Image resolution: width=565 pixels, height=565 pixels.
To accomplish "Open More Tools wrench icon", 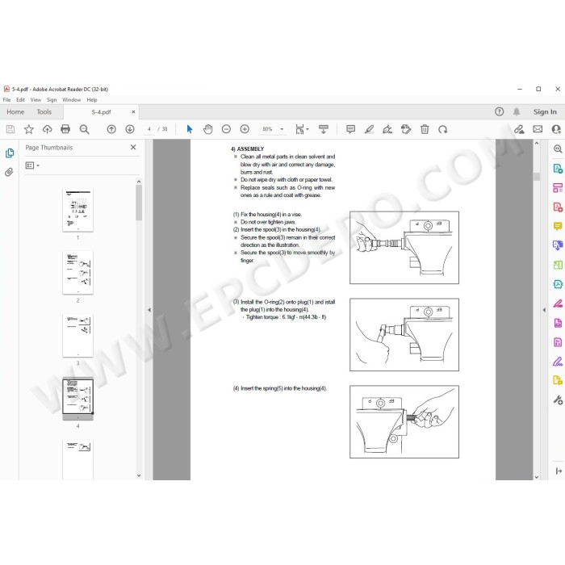I will tap(558, 400).
